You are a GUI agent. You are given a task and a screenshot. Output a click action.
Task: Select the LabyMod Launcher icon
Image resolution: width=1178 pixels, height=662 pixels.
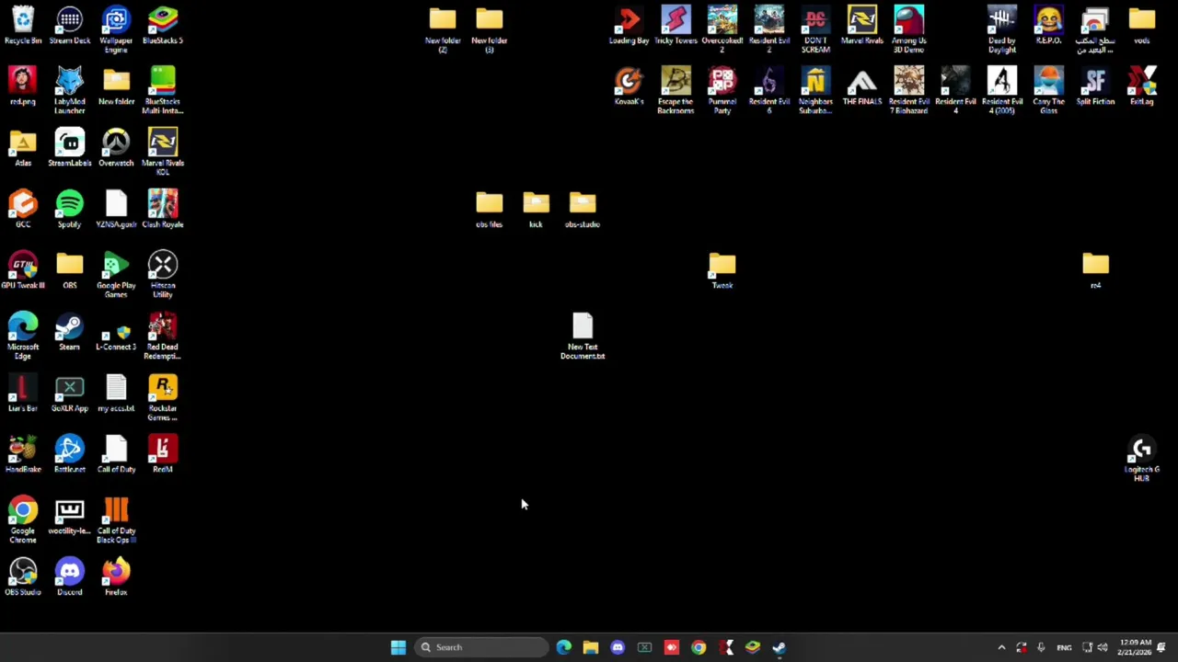click(70, 90)
